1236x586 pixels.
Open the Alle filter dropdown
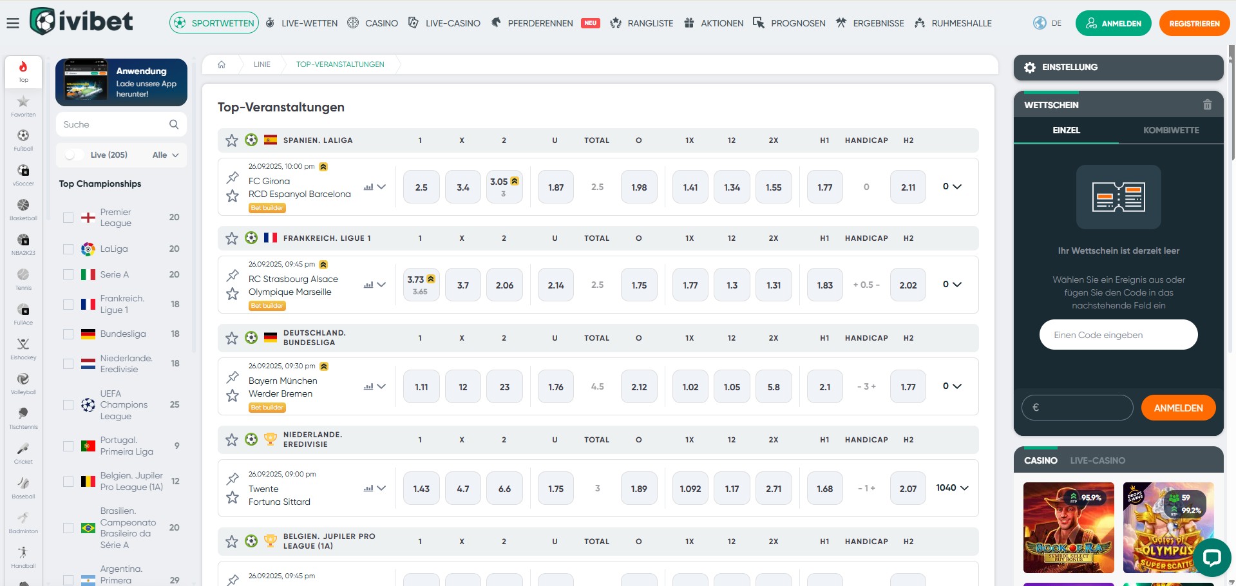166,155
